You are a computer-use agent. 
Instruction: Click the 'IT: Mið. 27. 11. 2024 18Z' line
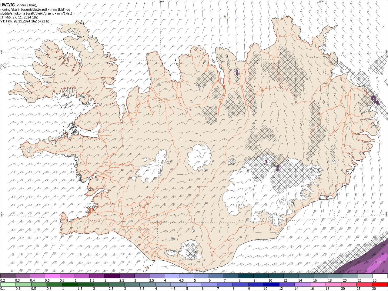pos(19,17)
